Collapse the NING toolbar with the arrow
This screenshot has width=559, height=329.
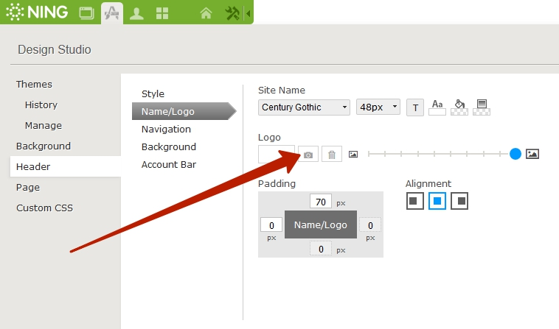click(x=248, y=13)
